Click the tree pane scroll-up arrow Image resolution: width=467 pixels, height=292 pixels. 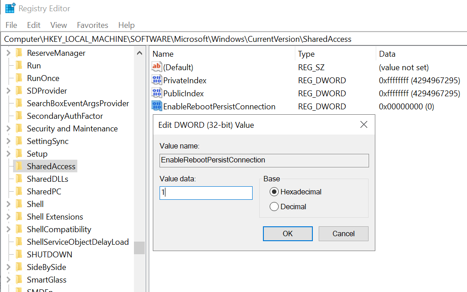pyautogui.click(x=139, y=53)
